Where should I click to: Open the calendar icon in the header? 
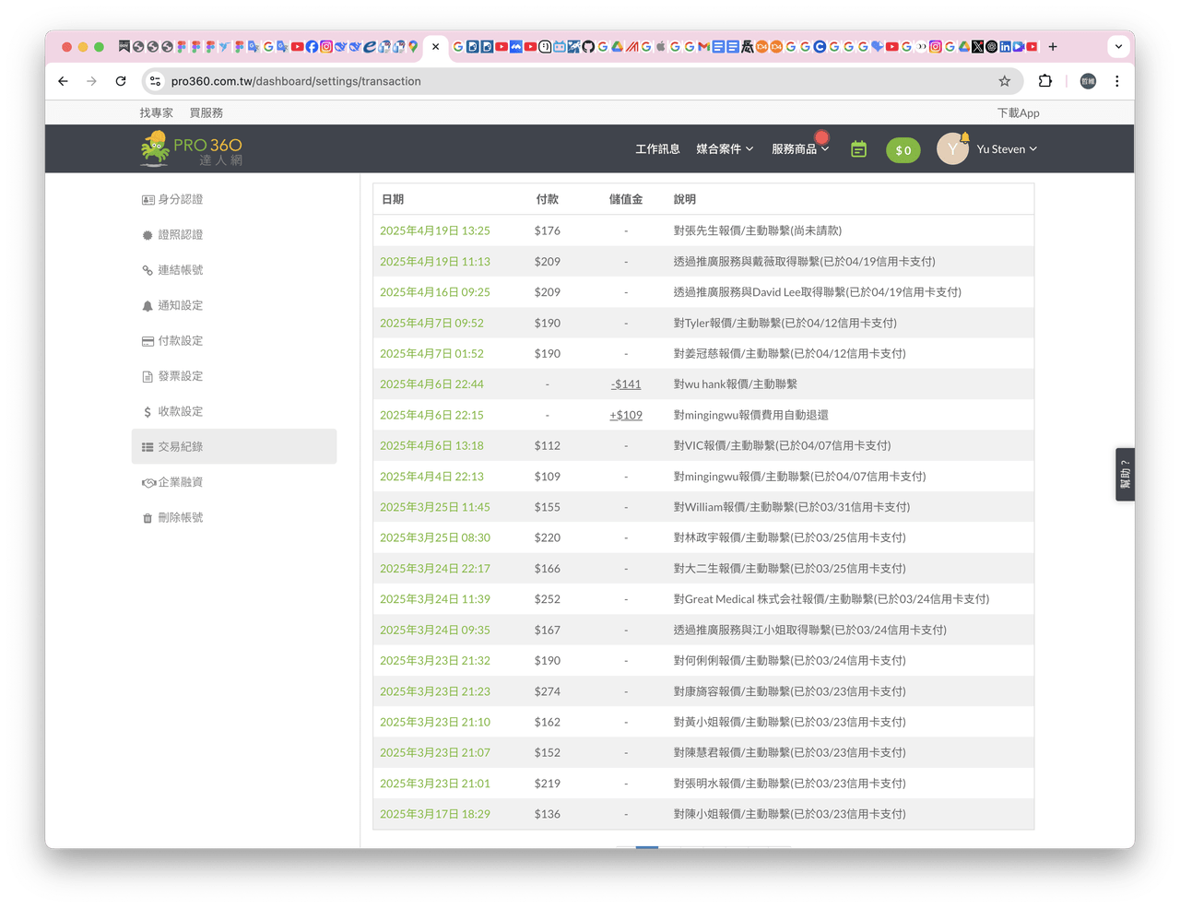point(858,149)
